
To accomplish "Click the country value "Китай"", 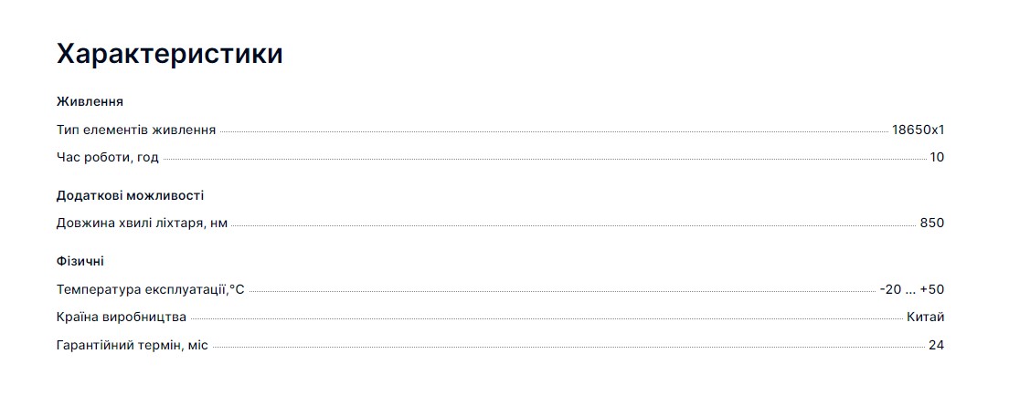I will (926, 318).
